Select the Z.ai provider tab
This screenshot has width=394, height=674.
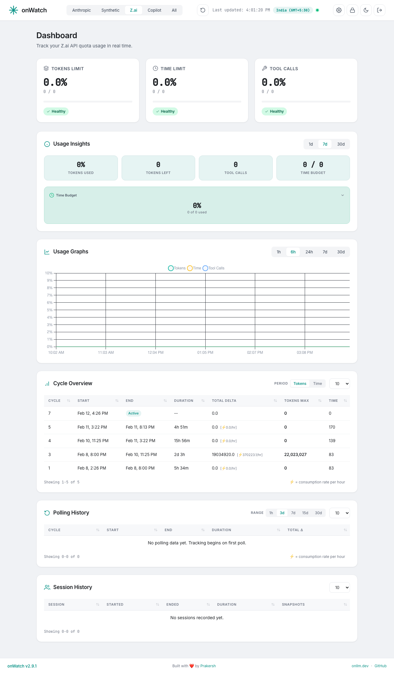(134, 10)
